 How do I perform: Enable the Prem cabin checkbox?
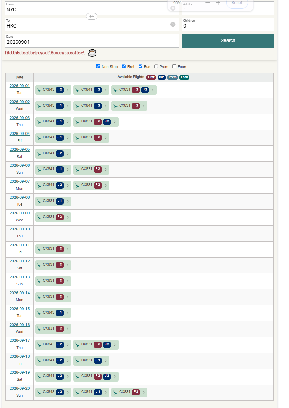(156, 66)
